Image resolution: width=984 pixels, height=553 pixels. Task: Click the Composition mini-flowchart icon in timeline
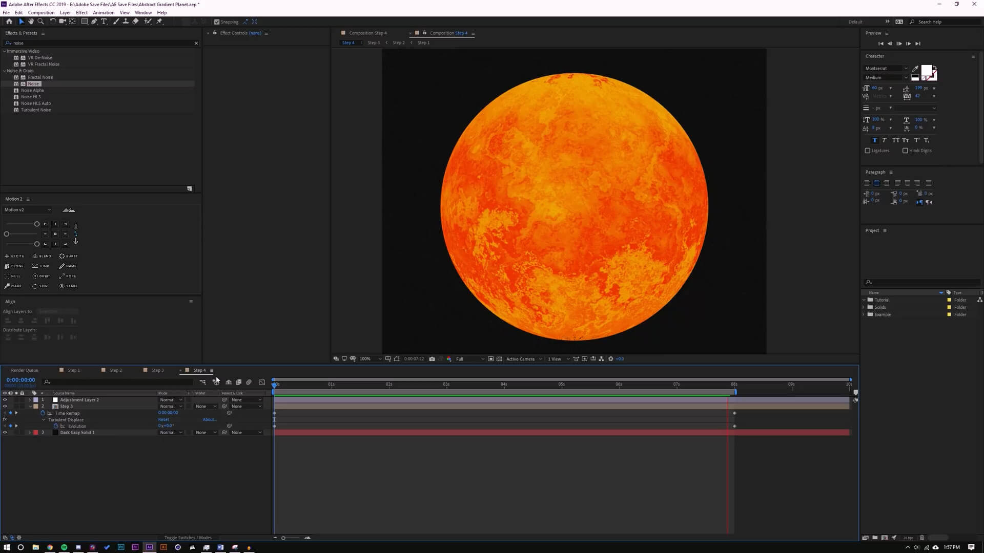202,382
